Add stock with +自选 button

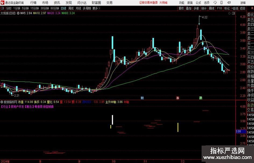tap(235, 8)
